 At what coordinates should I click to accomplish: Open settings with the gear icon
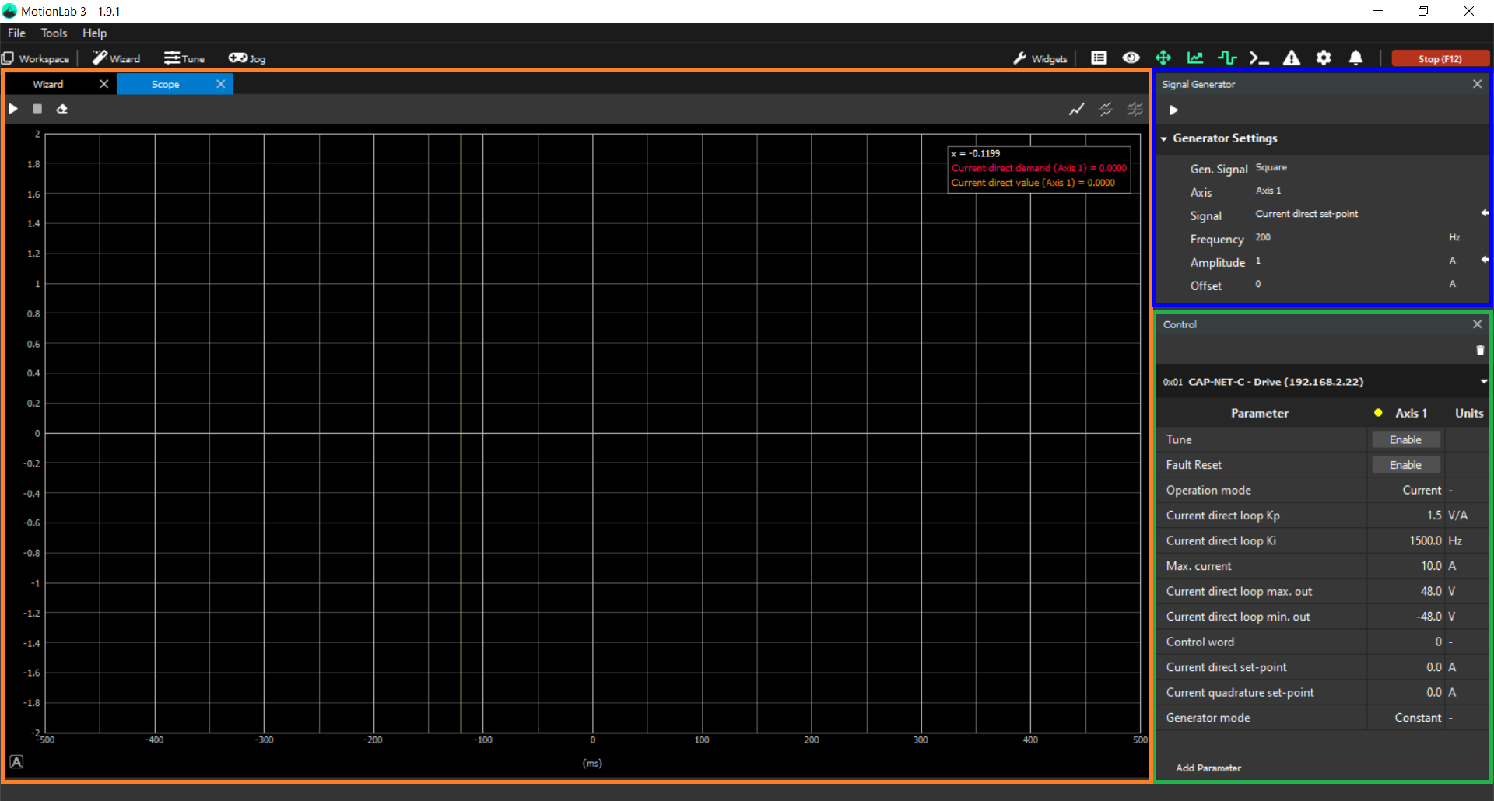1324,58
